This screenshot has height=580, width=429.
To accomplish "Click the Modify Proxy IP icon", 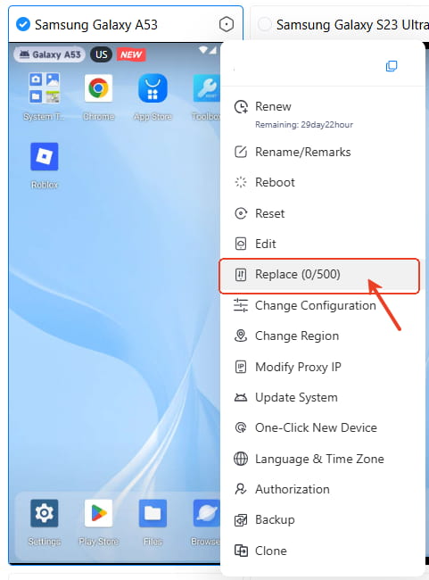I will 241,367.
